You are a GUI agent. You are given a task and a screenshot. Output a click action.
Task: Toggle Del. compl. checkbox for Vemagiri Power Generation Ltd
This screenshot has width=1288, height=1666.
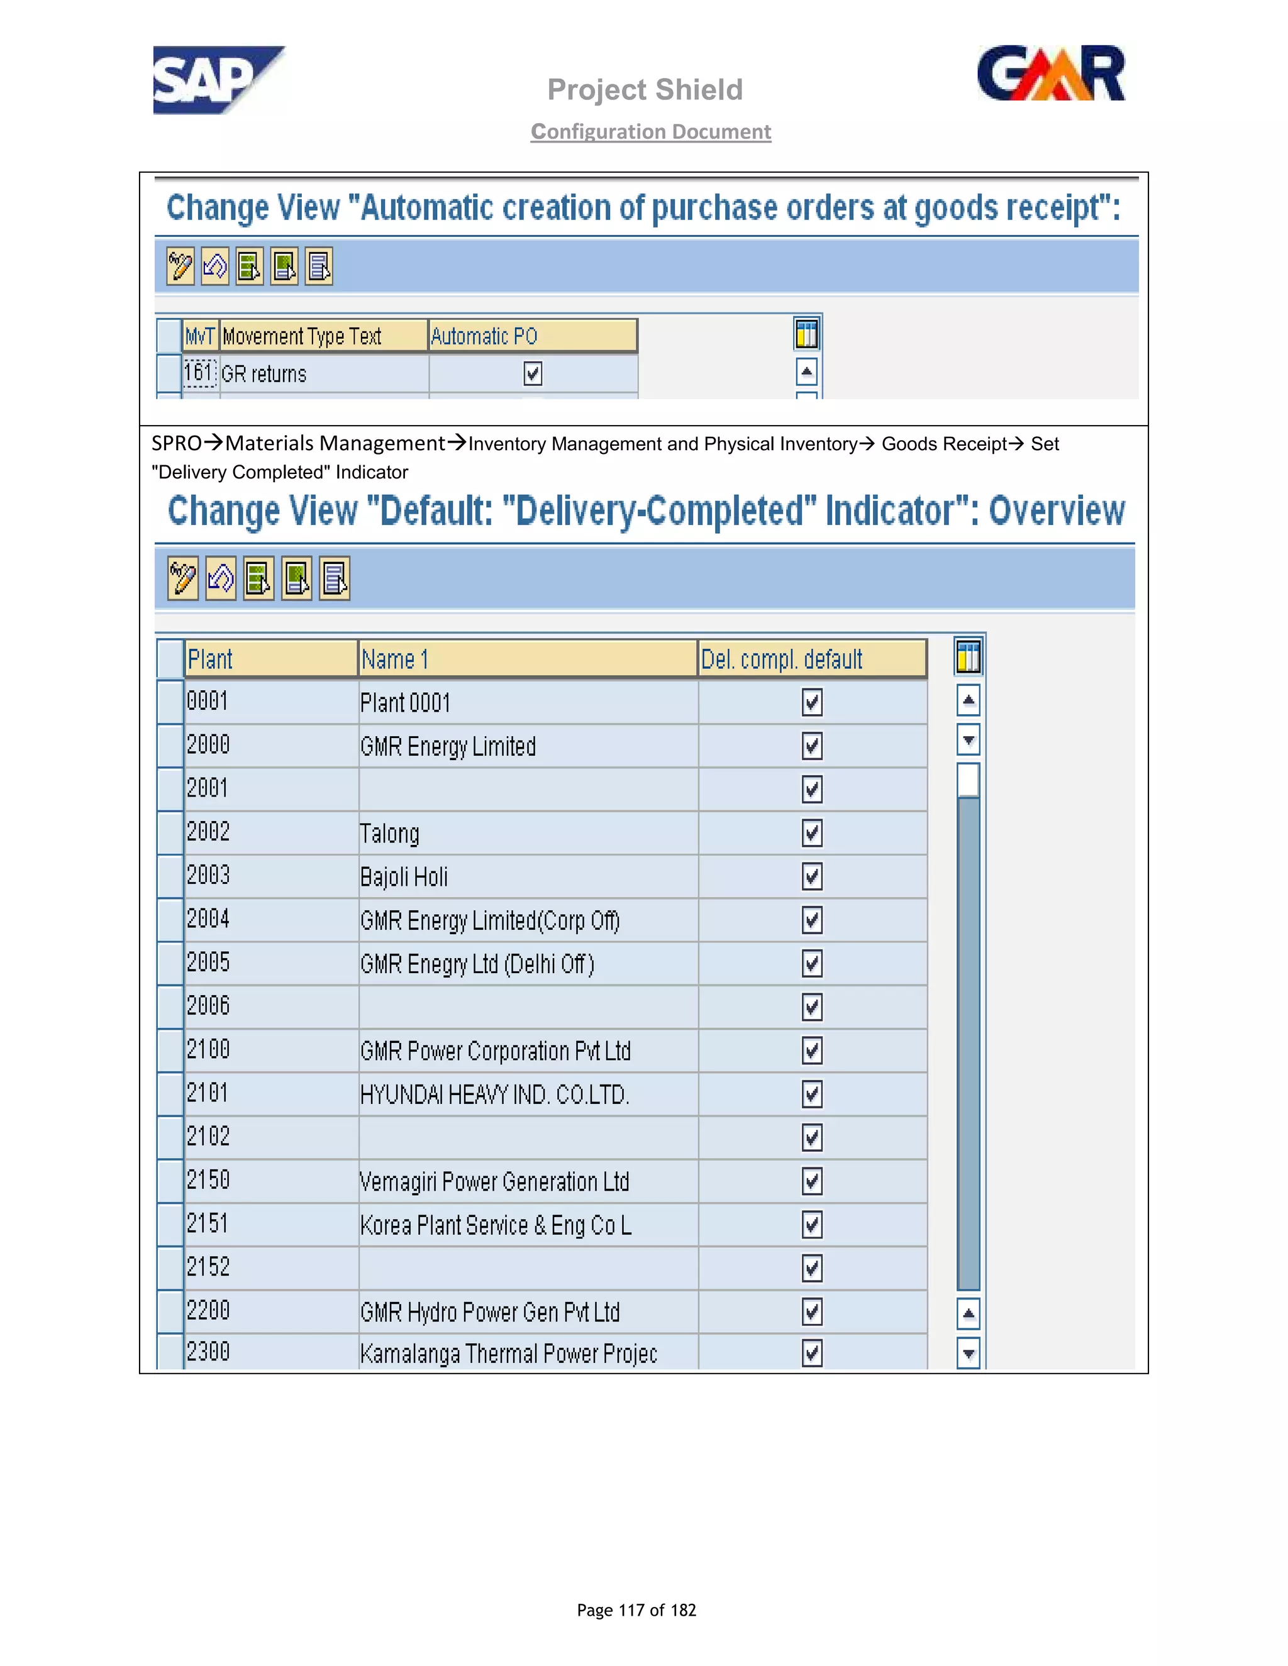tap(812, 1181)
